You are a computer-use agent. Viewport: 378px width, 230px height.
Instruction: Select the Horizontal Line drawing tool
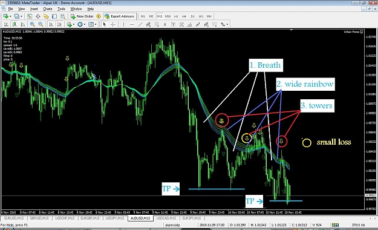pos(132,24)
